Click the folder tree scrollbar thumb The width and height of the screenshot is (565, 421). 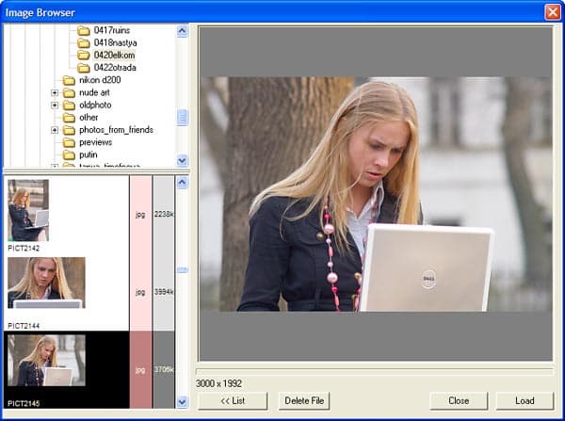[183, 118]
